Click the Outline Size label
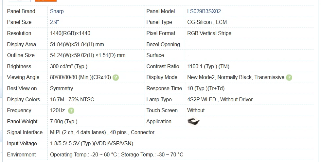The width and height of the screenshot is (321, 162). pos(21,55)
